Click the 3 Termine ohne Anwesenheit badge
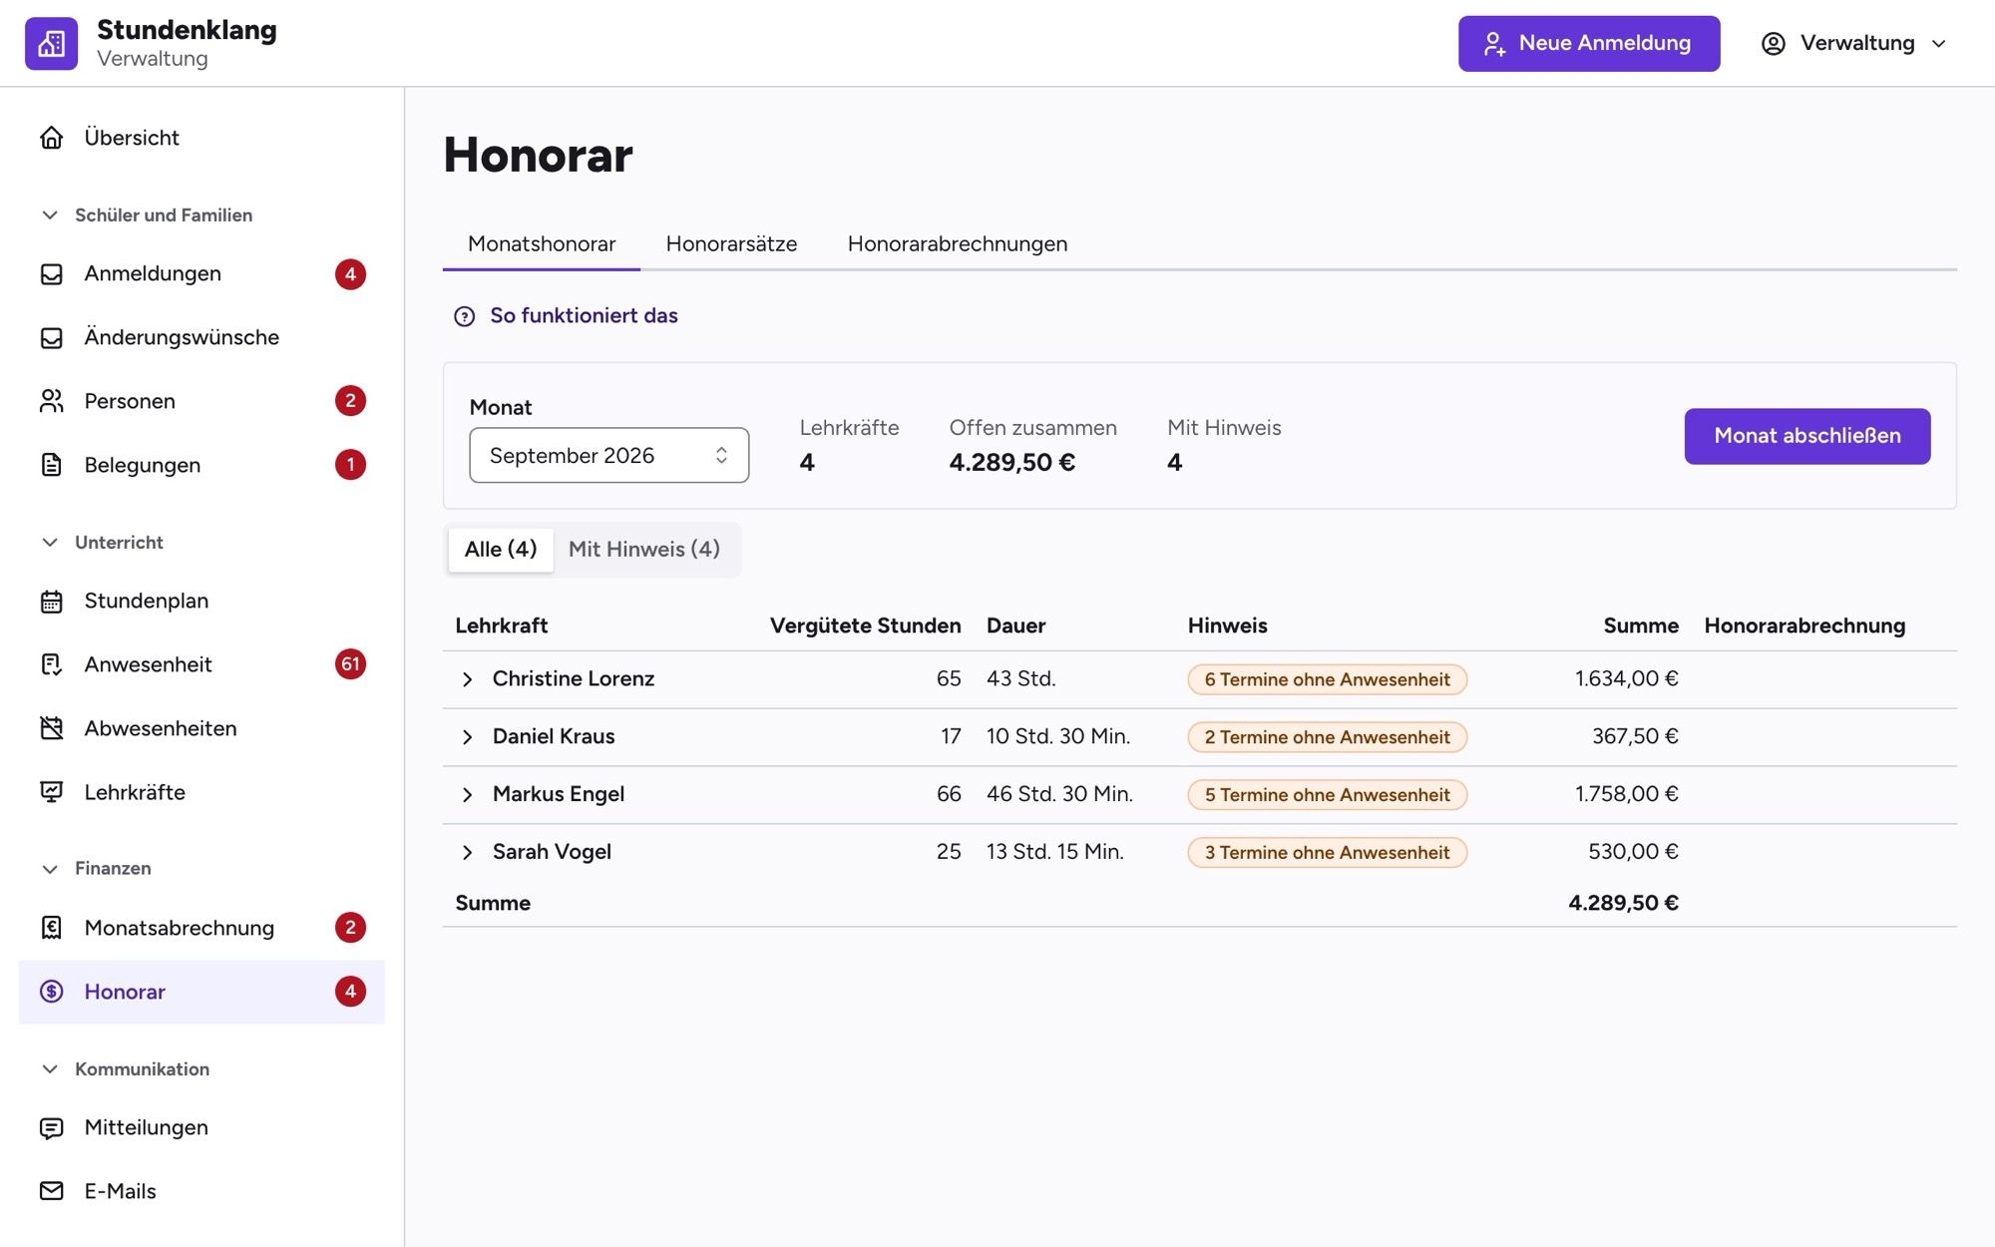 click(1327, 853)
